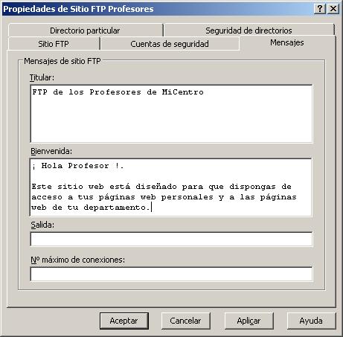Apply settings with the Aplicar button
This screenshot has height=337, width=343.
249,321
